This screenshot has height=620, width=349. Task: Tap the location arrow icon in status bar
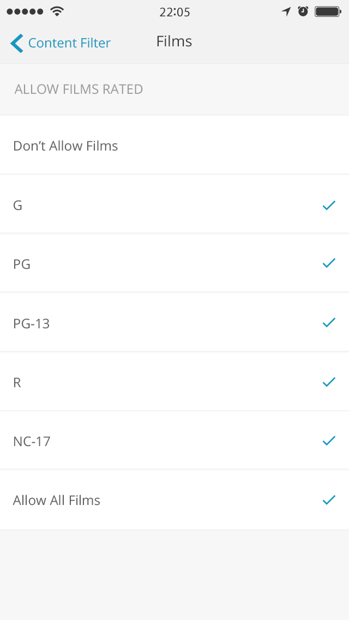tap(286, 11)
